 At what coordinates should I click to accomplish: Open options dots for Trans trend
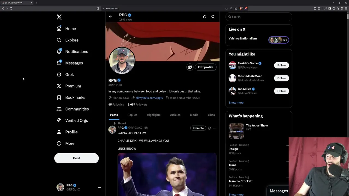tap(287, 162)
